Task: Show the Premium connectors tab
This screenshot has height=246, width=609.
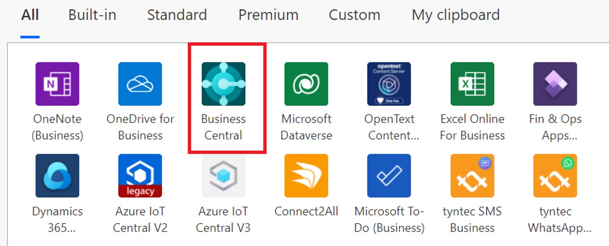Action: click(268, 15)
